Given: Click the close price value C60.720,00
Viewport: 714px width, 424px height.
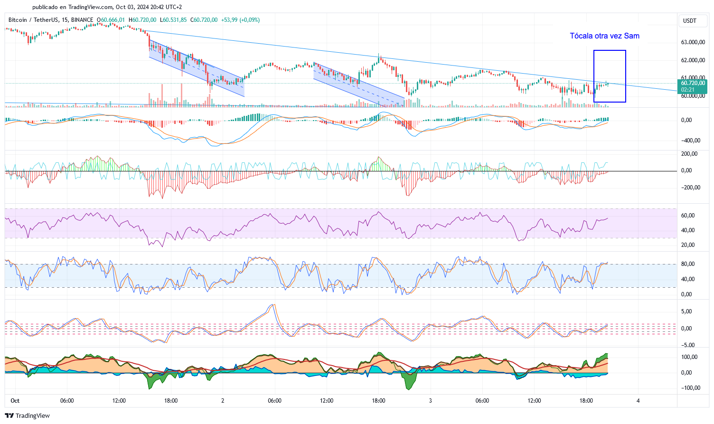Looking at the screenshot, I should (x=204, y=20).
